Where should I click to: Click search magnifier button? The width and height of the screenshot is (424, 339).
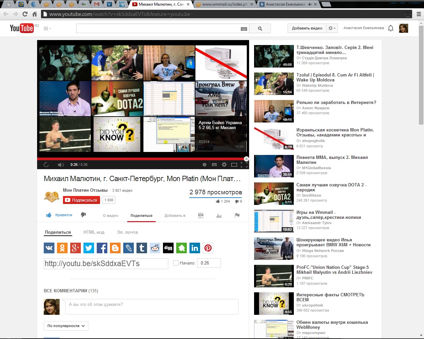pos(260,28)
